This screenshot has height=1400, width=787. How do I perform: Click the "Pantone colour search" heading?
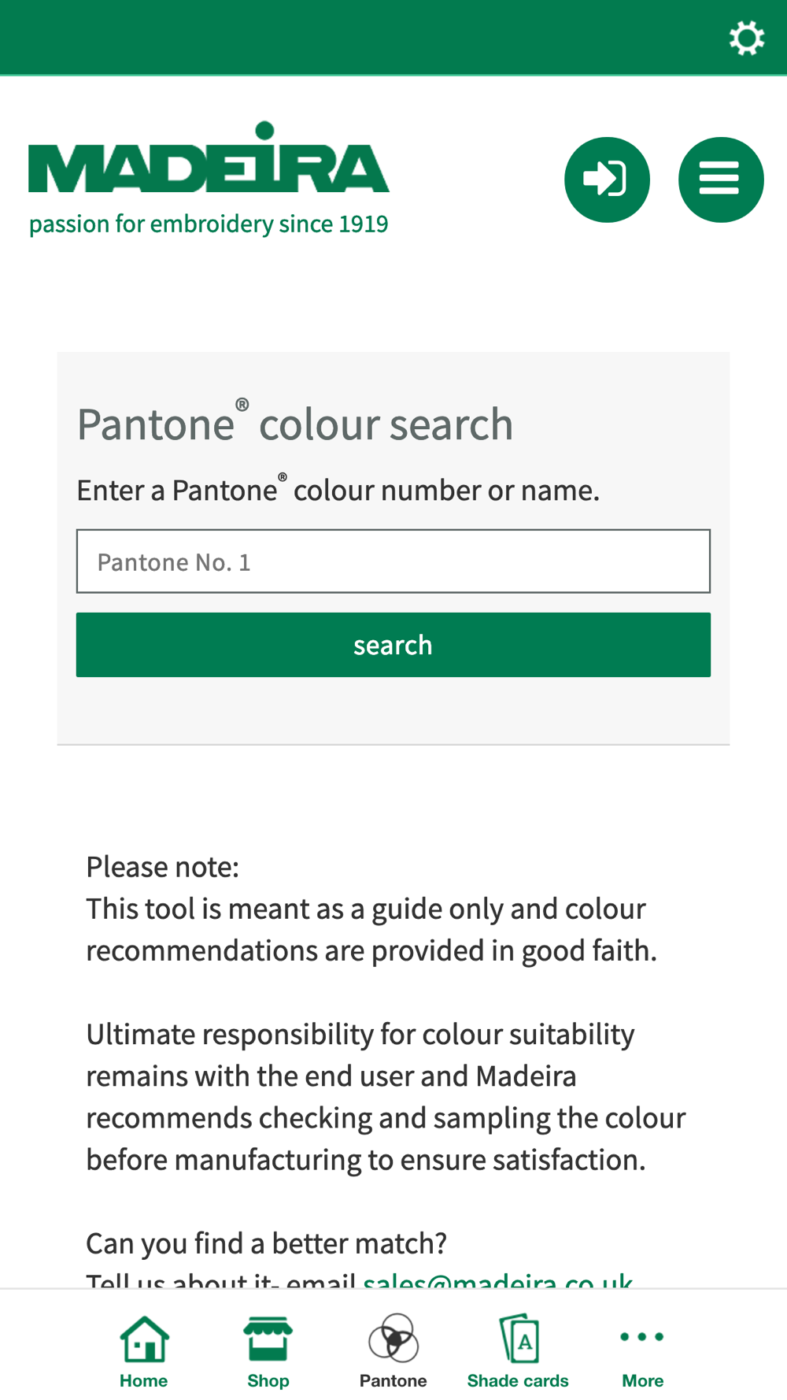coord(295,424)
